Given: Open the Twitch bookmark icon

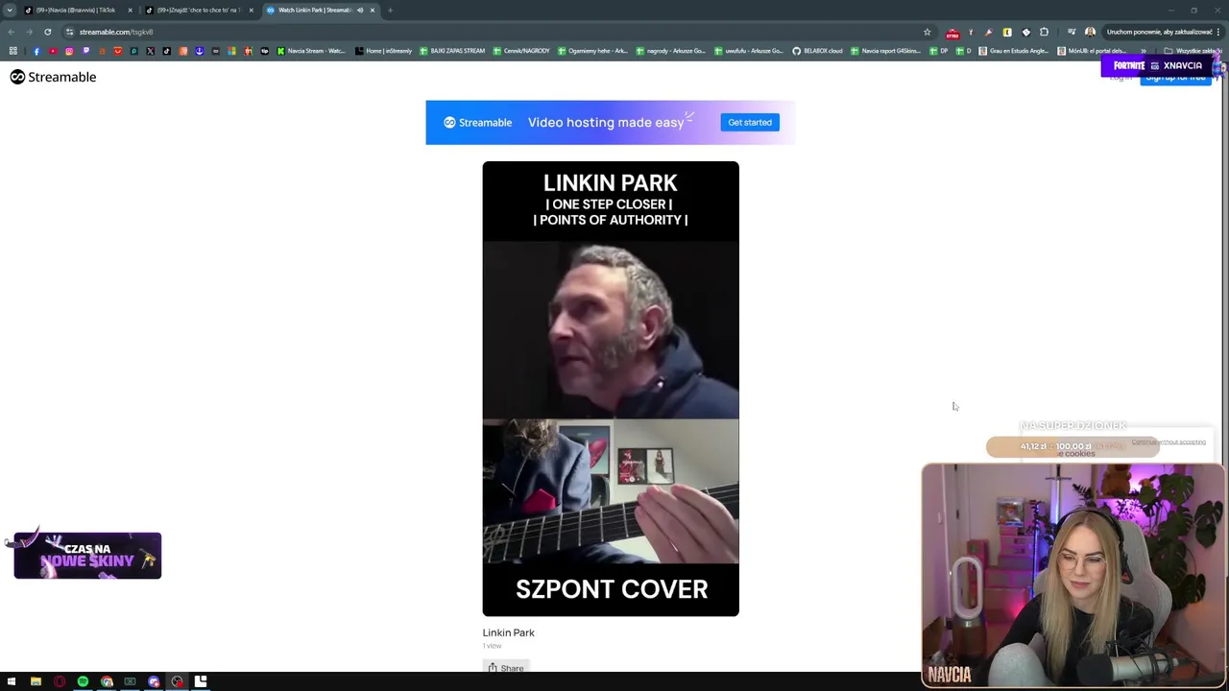Looking at the screenshot, I should (85, 51).
